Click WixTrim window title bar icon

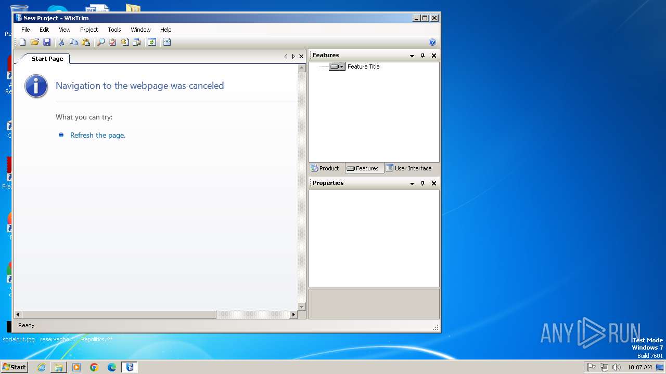pos(19,18)
